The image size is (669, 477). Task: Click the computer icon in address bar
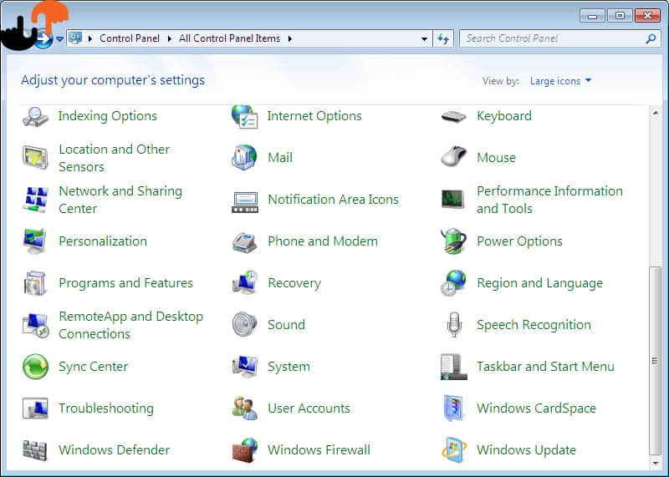tap(75, 38)
